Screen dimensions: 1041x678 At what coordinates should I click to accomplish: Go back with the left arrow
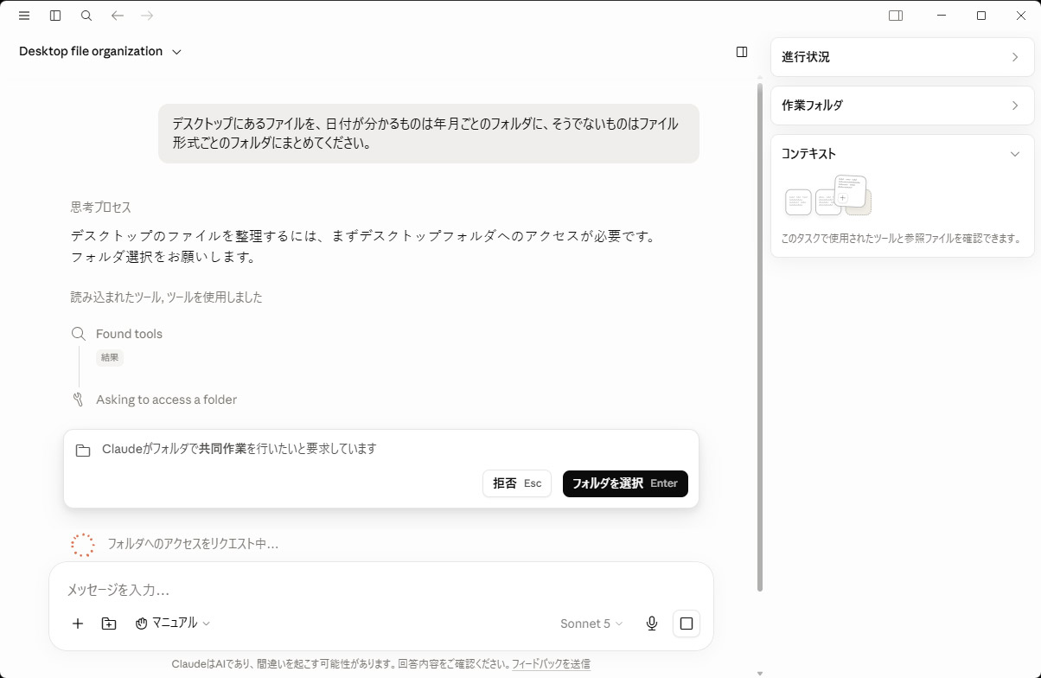pyautogui.click(x=118, y=16)
